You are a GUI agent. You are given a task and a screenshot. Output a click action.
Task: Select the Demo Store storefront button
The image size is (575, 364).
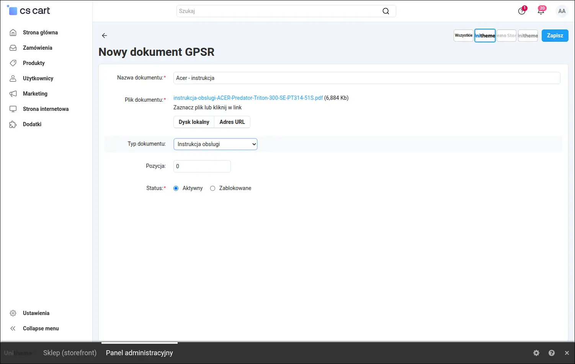[x=506, y=36]
